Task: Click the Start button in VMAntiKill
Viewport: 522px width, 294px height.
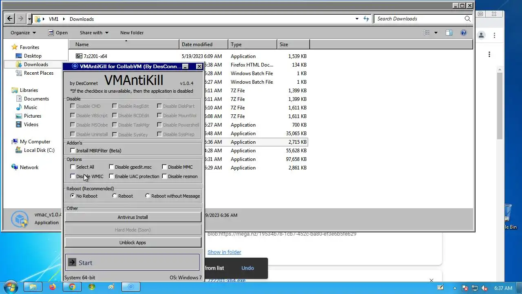Action: click(x=132, y=263)
